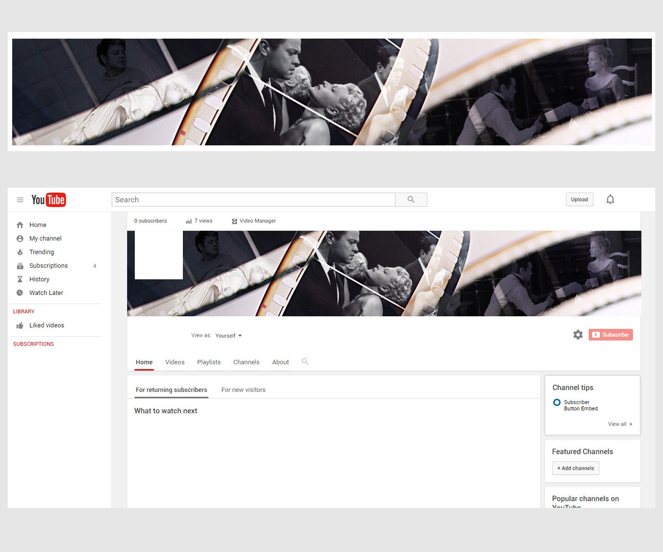Image resolution: width=663 pixels, height=552 pixels.
Task: Click the My channel person icon
Action: click(20, 238)
